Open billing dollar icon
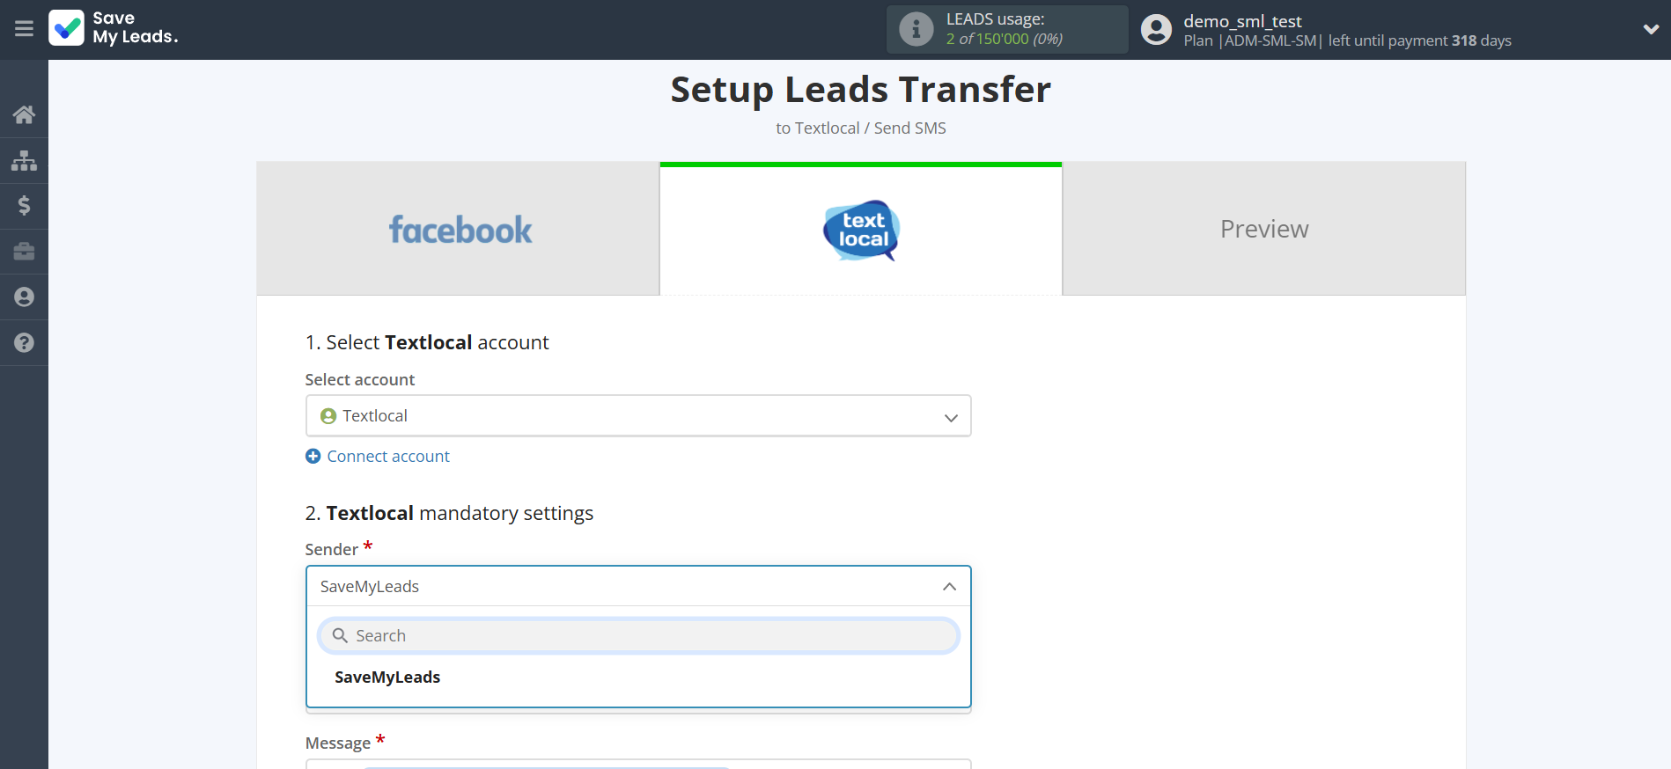Viewport: 1671px width, 769px height. tap(24, 206)
